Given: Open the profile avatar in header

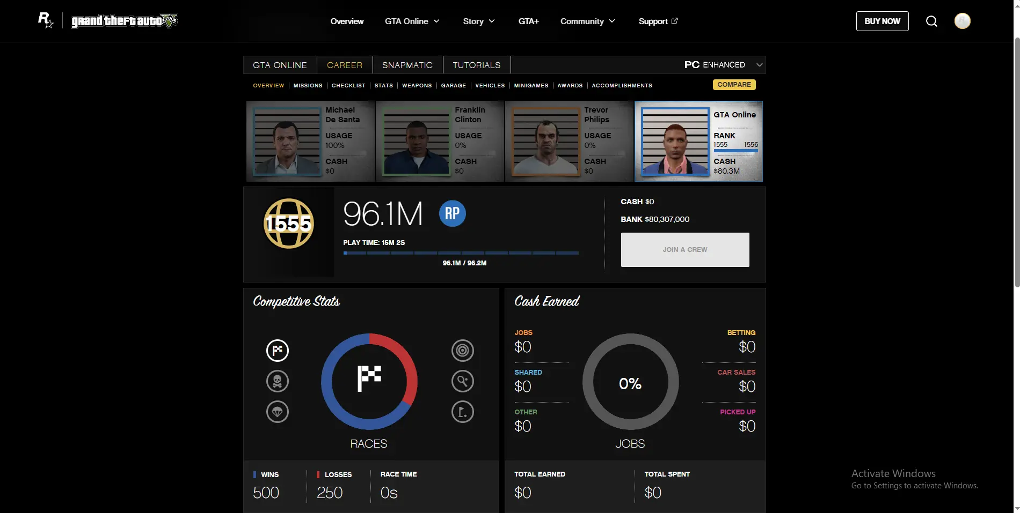Looking at the screenshot, I should 962,21.
